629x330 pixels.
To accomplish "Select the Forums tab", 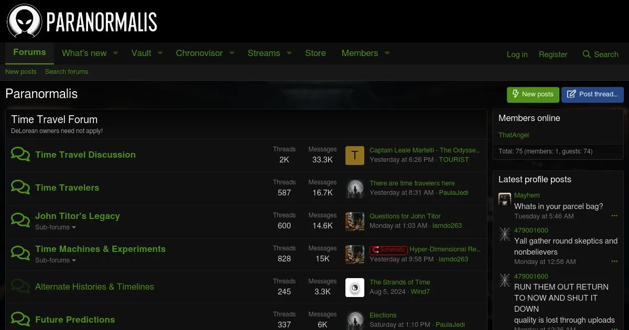I will [x=29, y=52].
